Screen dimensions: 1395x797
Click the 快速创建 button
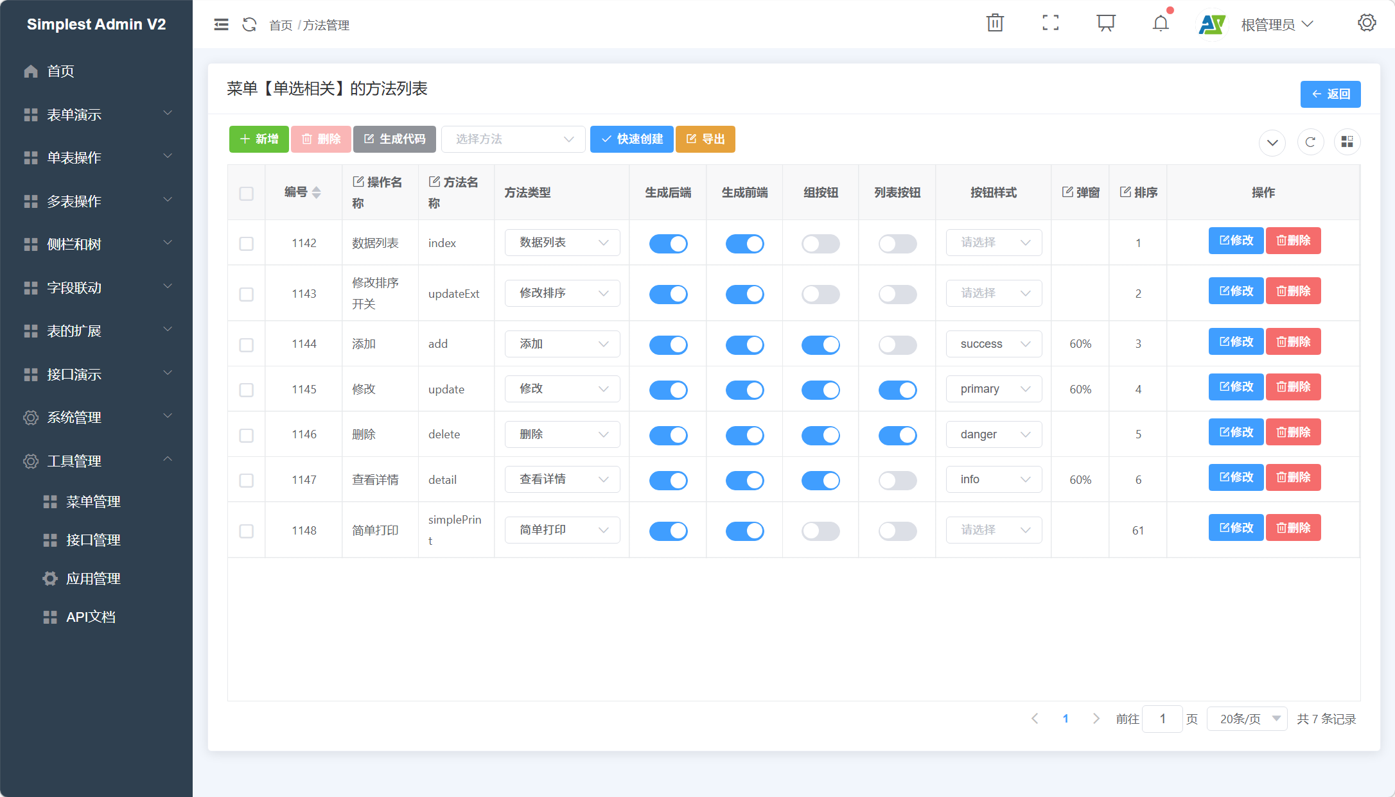(x=631, y=139)
